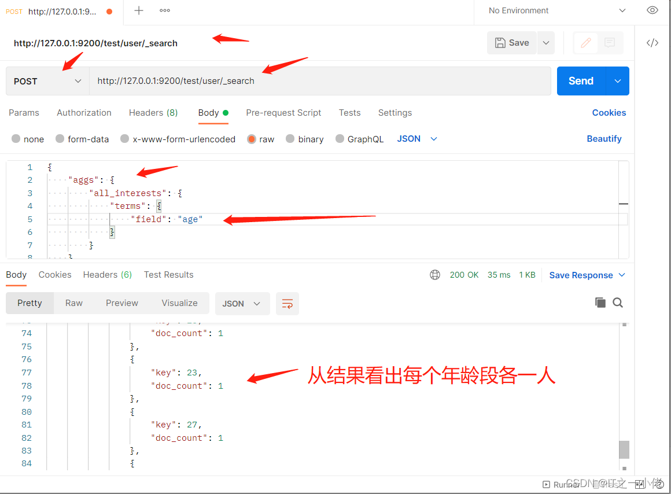Select the response Body tab
This screenshot has width=671, height=494.
pos(16,275)
